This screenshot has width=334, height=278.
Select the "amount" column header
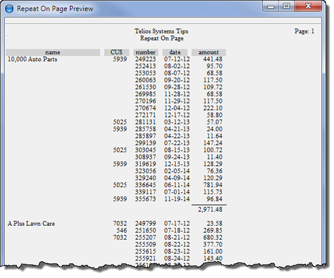[209, 52]
